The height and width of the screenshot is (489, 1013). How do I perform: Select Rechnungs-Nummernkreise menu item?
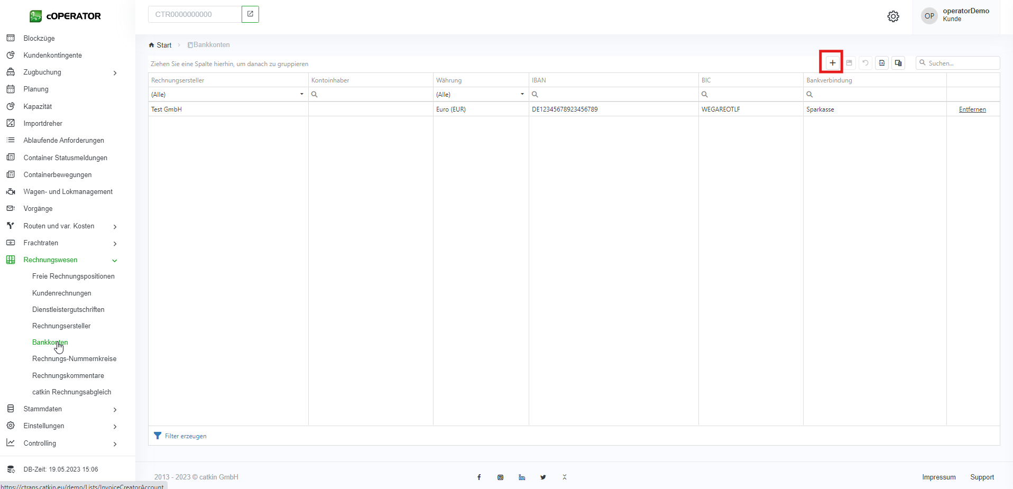(x=74, y=359)
